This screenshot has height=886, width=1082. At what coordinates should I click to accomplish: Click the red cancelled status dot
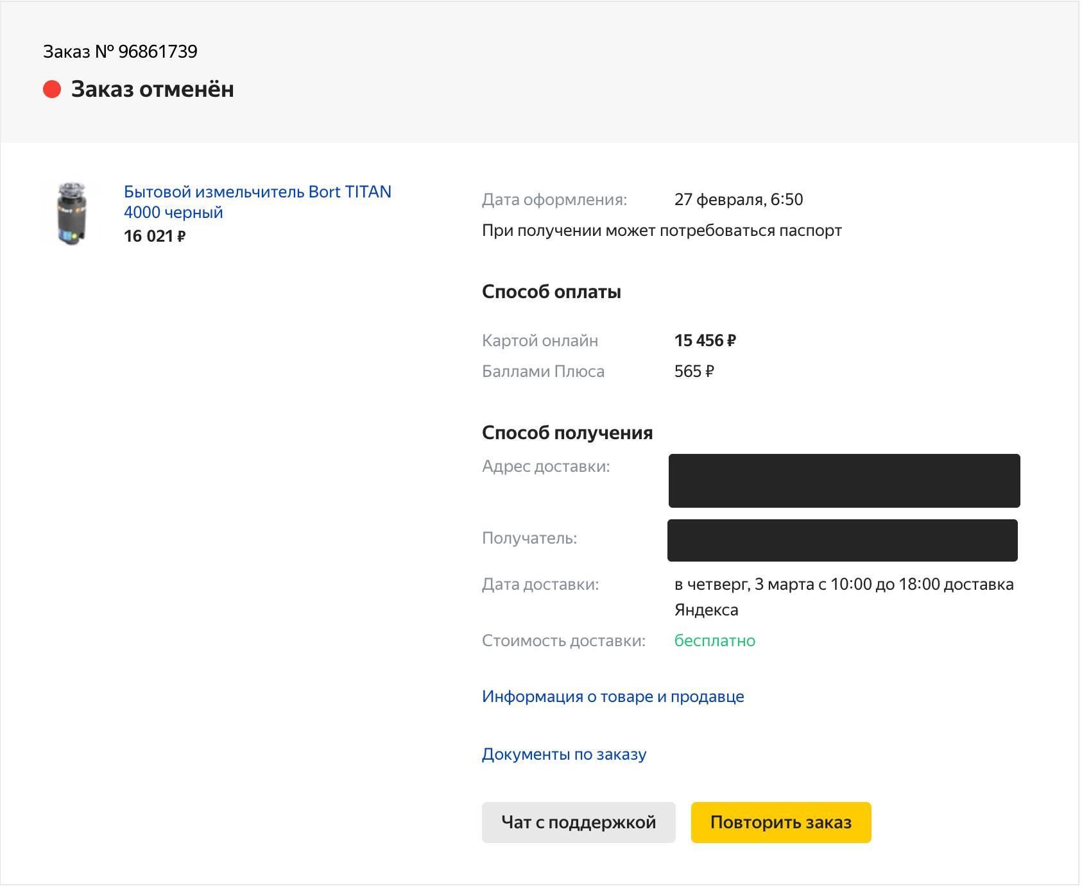52,90
